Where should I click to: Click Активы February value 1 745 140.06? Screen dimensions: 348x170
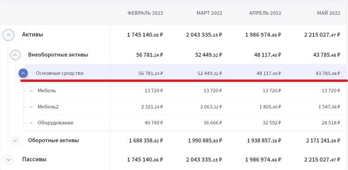[x=145, y=35]
